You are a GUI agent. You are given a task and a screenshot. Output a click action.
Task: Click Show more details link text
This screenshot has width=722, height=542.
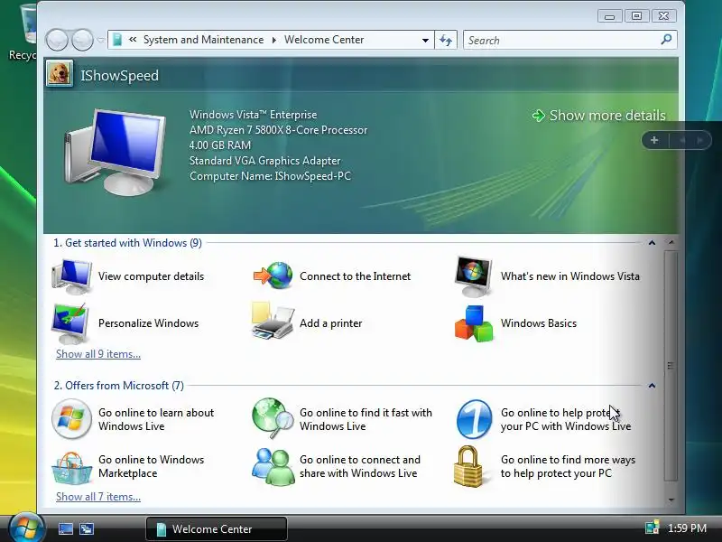(x=607, y=116)
